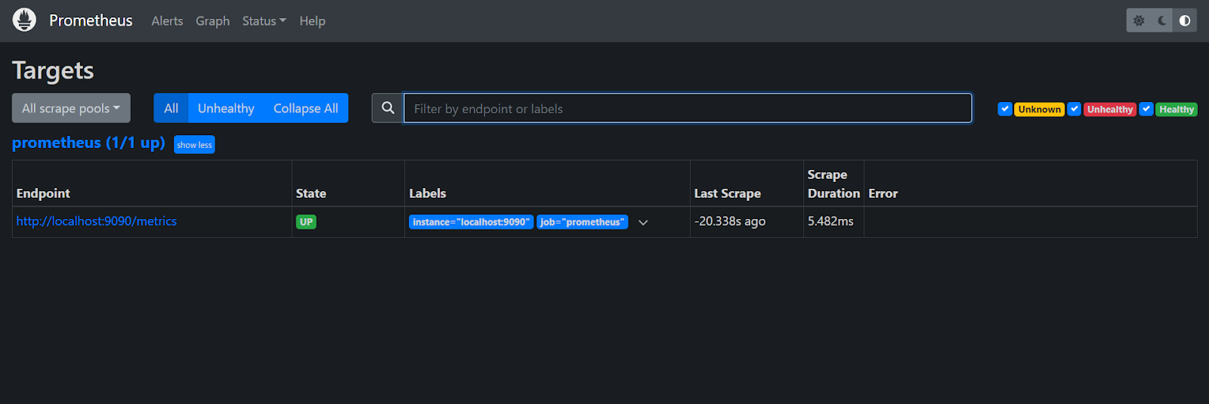Screen dimensions: 1209x404
Task: Click the red Unhealthy badge
Action: coord(1110,109)
